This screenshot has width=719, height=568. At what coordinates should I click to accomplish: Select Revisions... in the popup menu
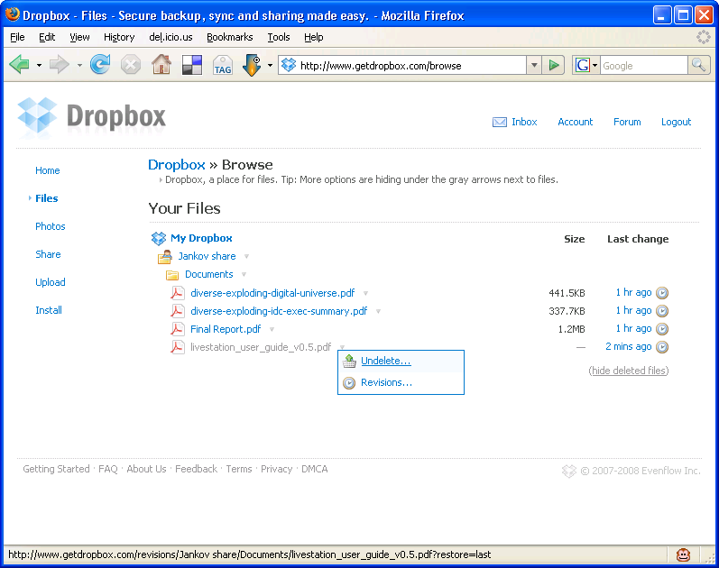pos(386,382)
